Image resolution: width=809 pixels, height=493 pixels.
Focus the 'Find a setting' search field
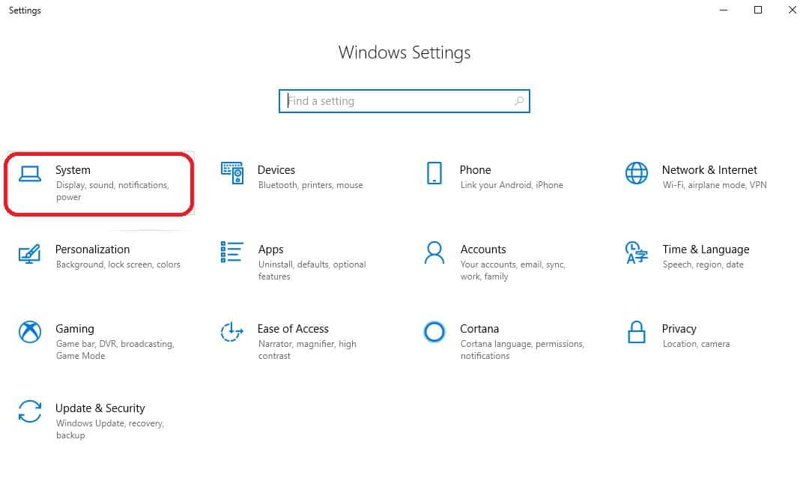point(404,100)
